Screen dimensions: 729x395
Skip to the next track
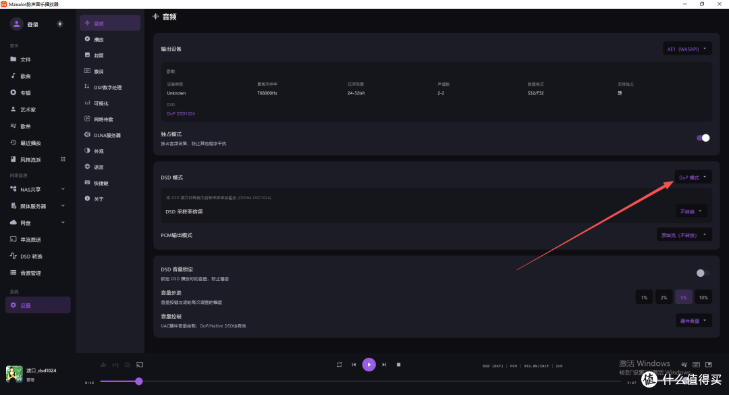[x=384, y=365]
